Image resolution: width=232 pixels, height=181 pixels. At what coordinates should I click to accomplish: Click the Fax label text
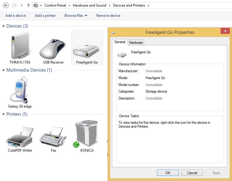(53, 150)
